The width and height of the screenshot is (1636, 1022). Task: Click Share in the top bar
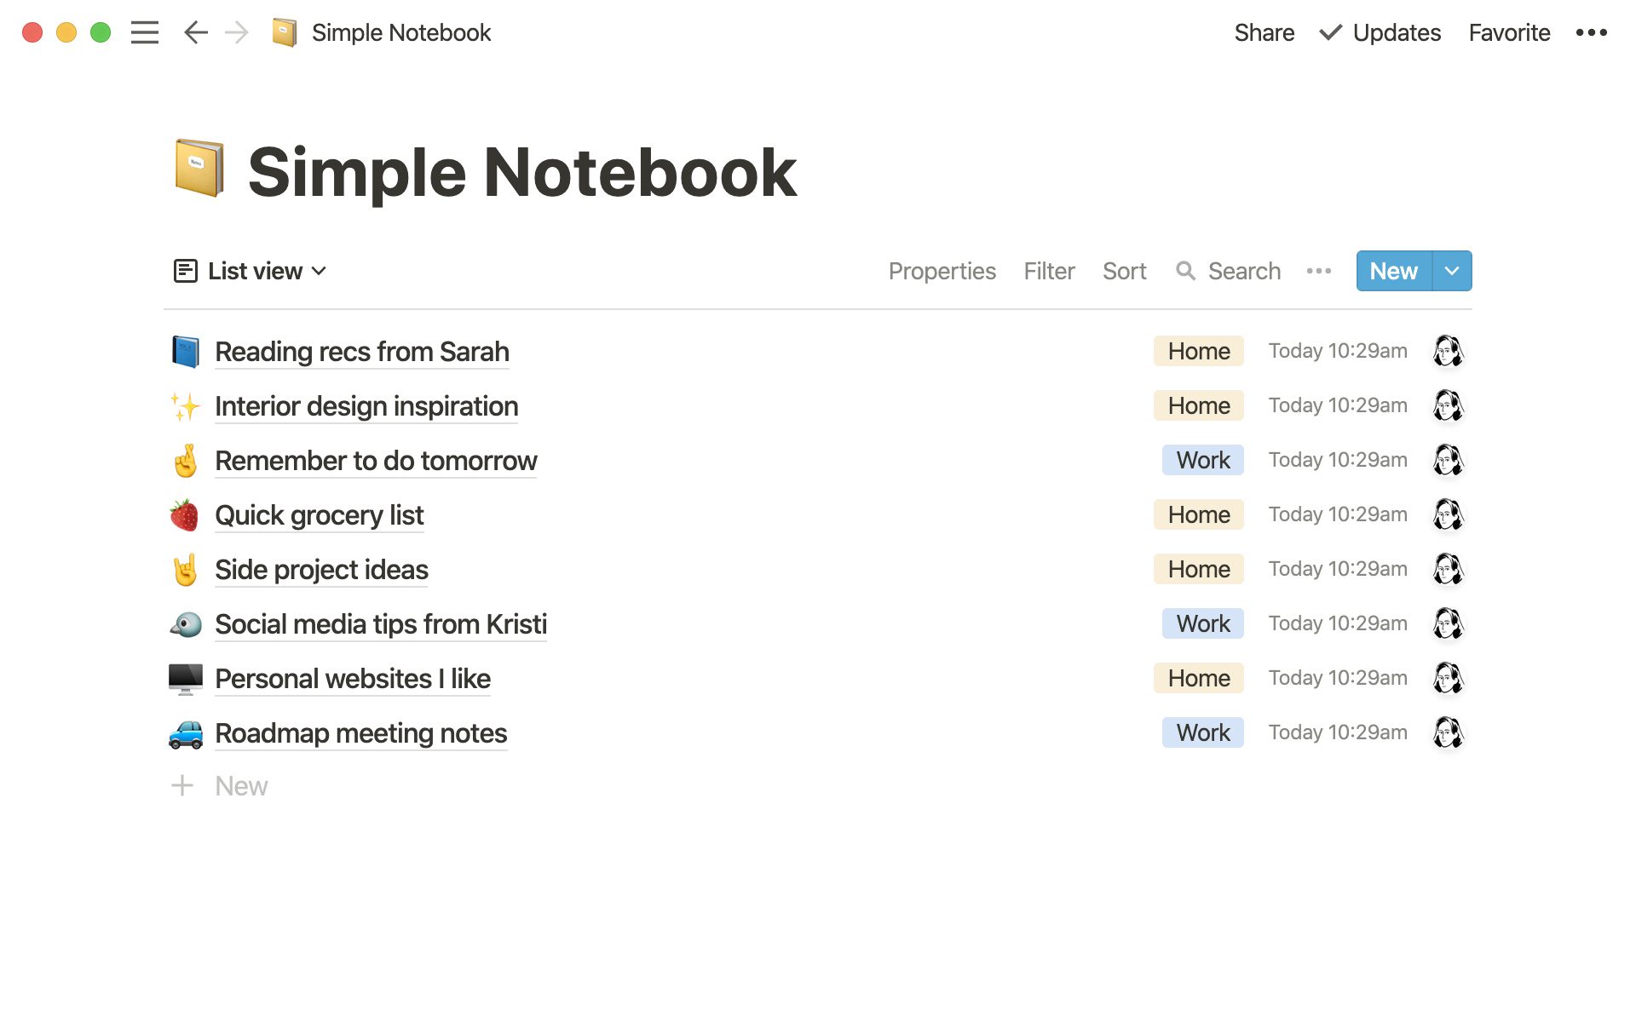[x=1264, y=32]
